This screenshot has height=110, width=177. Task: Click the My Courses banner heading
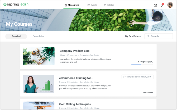point(19,24)
